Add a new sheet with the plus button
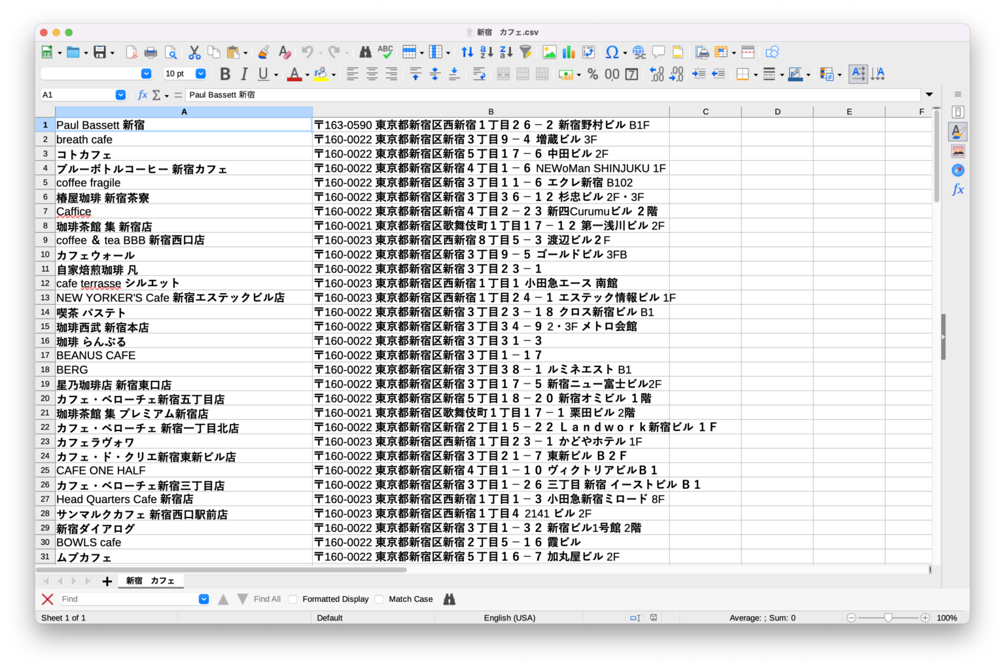The height and width of the screenshot is (670, 1005). (107, 580)
